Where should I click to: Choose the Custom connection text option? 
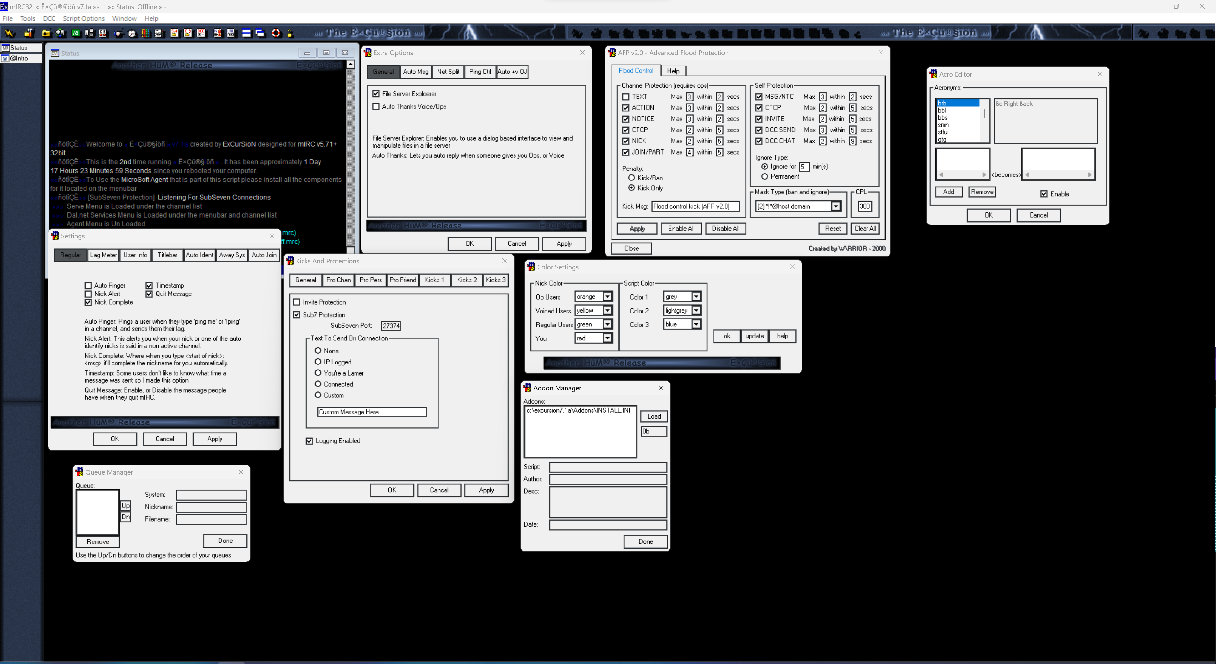click(318, 395)
